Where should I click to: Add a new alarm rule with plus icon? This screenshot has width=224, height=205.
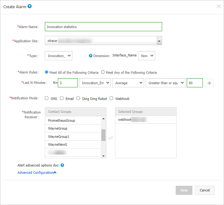coord(209,83)
